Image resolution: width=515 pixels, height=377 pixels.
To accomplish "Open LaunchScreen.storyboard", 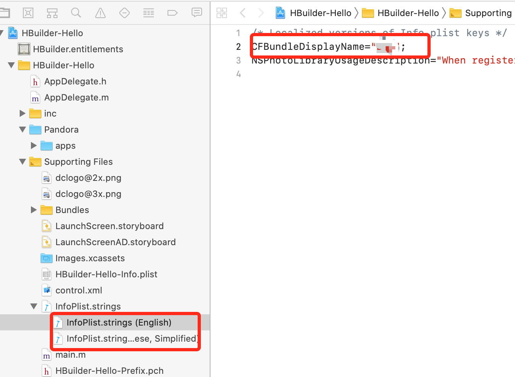I will coord(109,226).
